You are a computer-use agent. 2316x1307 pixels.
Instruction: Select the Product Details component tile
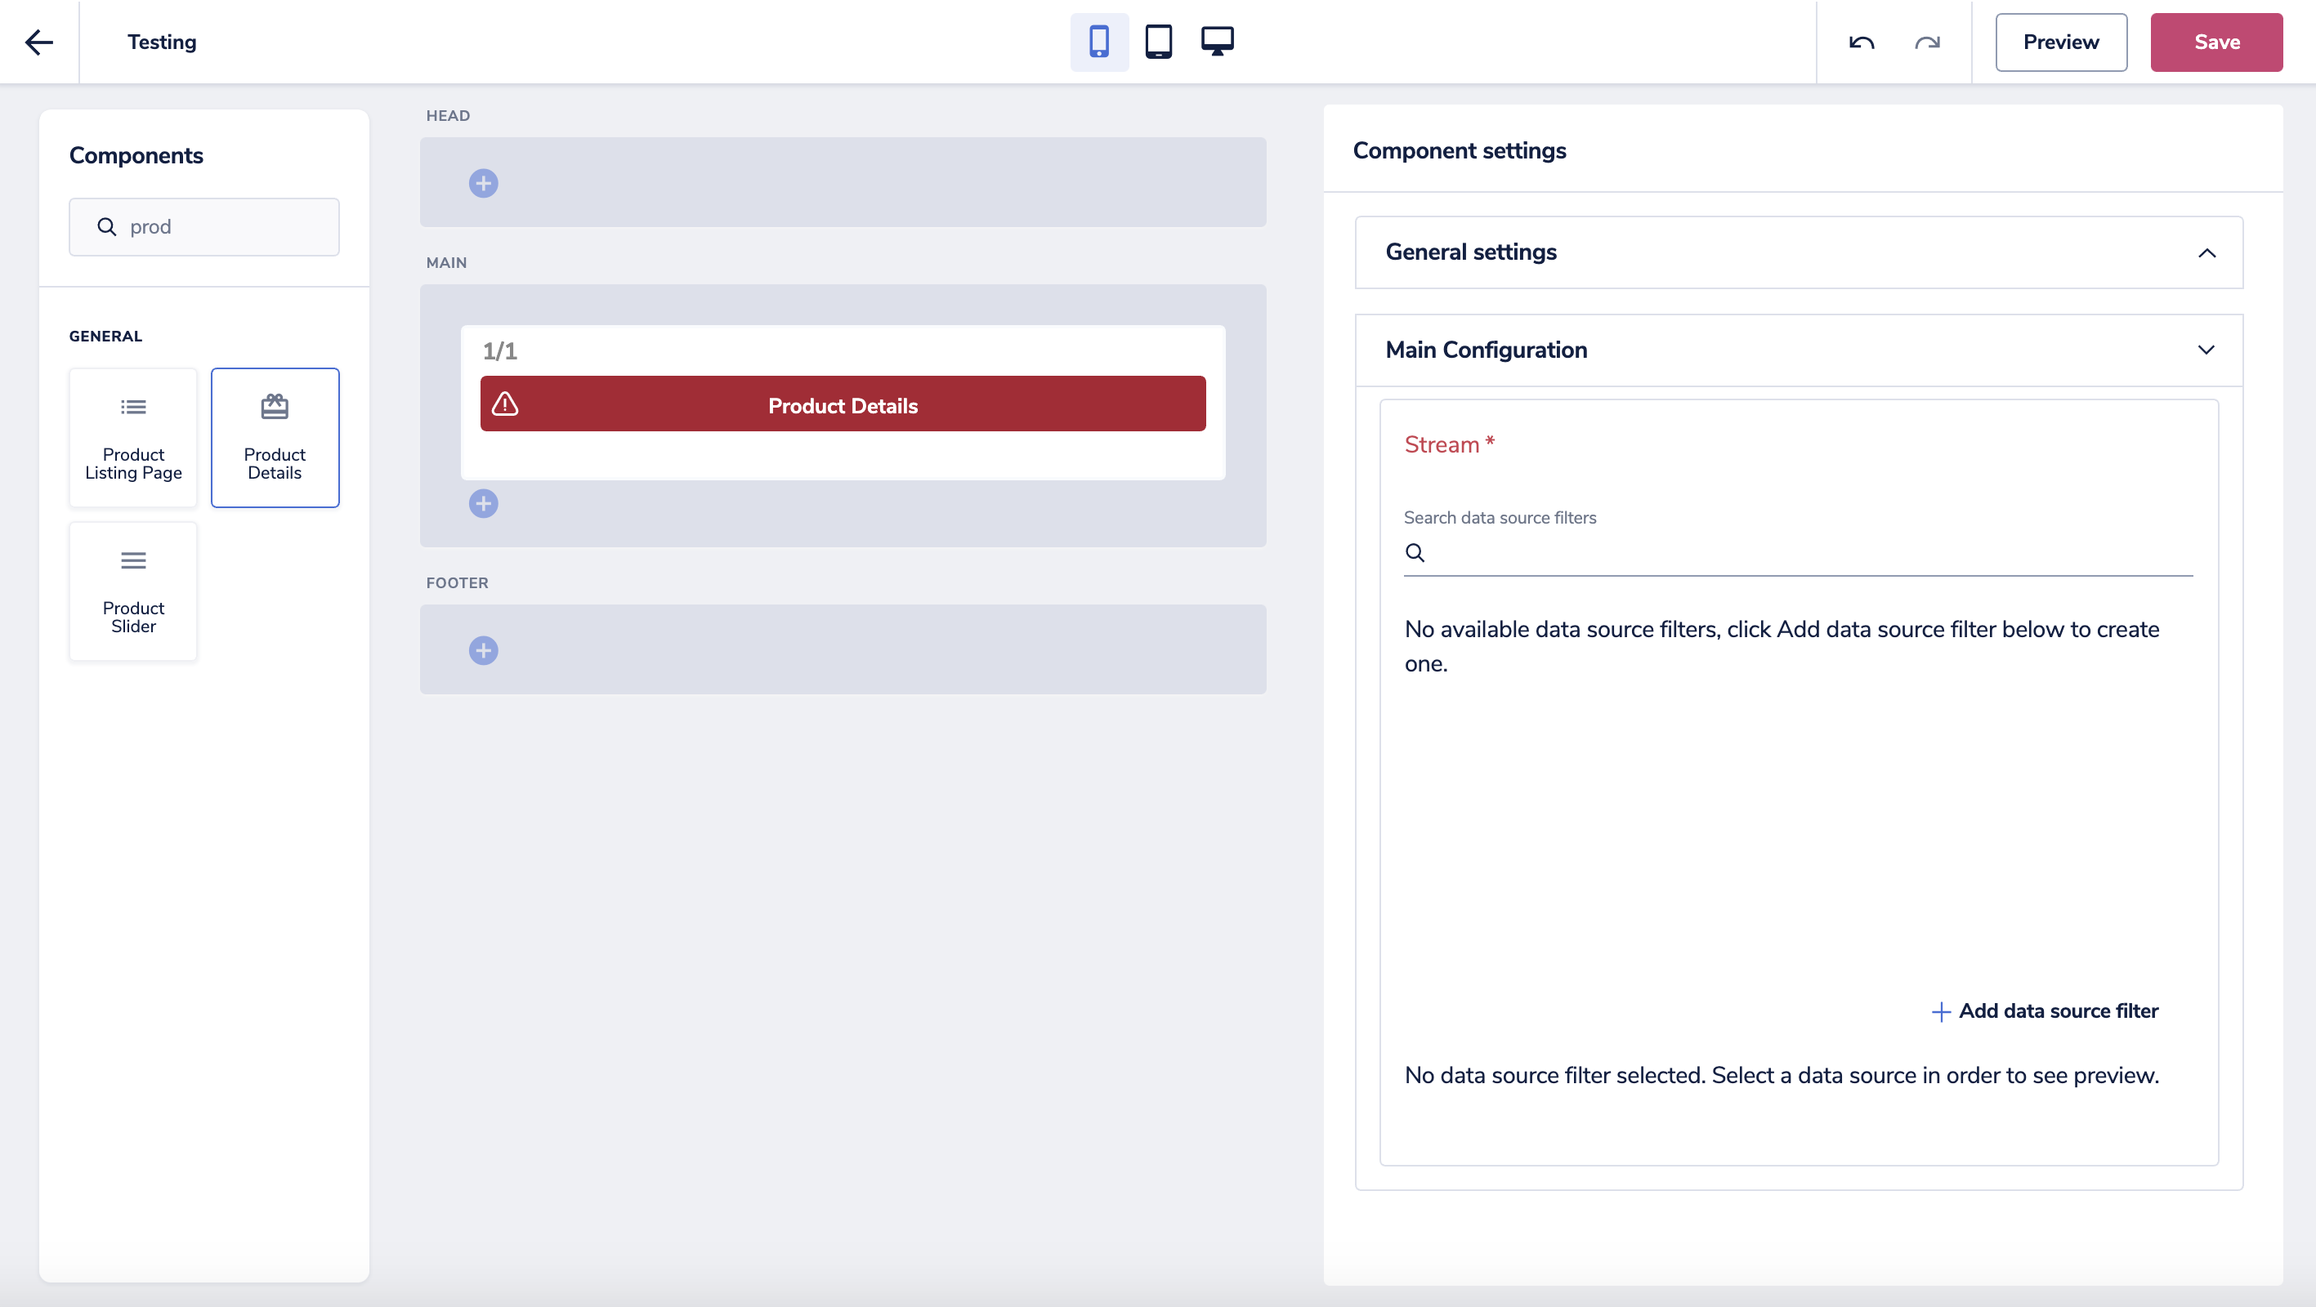(275, 438)
